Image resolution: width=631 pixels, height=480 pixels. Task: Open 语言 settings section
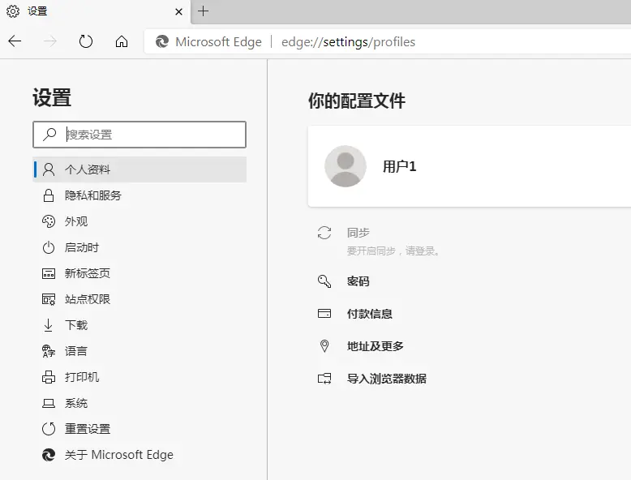(x=140, y=351)
